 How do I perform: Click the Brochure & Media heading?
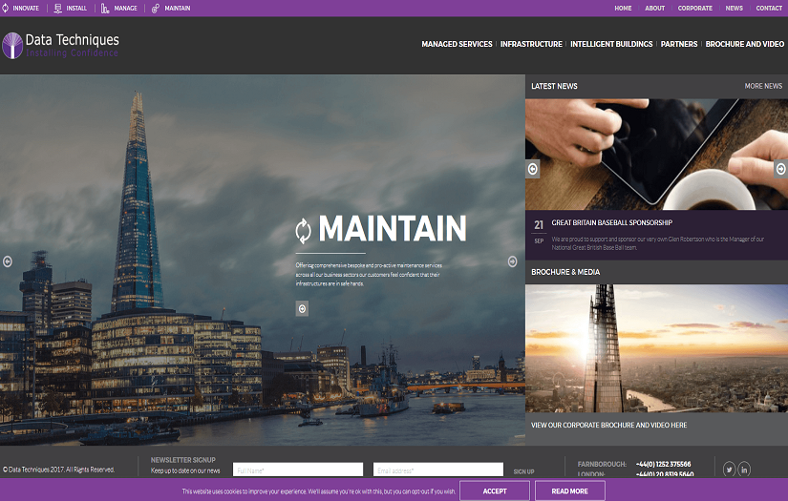pyautogui.click(x=565, y=272)
